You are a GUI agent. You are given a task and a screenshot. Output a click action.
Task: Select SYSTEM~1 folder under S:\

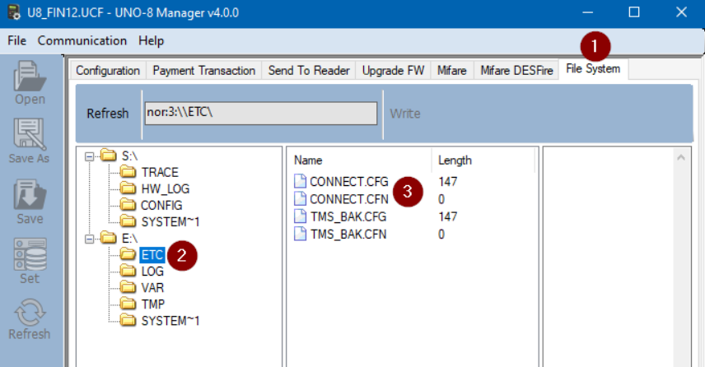coord(170,222)
